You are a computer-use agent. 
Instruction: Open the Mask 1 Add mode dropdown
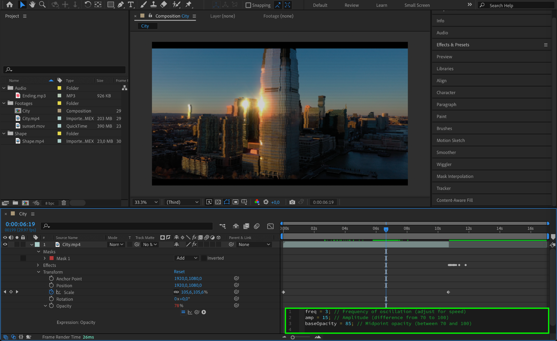pyautogui.click(x=187, y=258)
